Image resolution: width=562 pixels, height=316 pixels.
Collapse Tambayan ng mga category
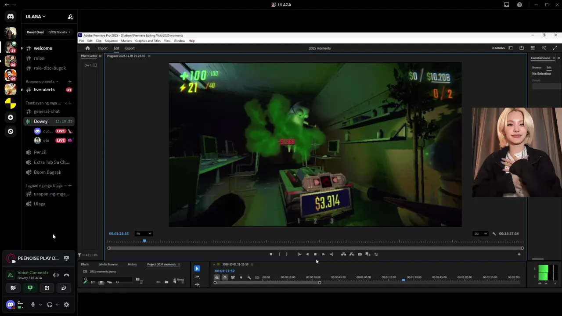click(x=45, y=103)
